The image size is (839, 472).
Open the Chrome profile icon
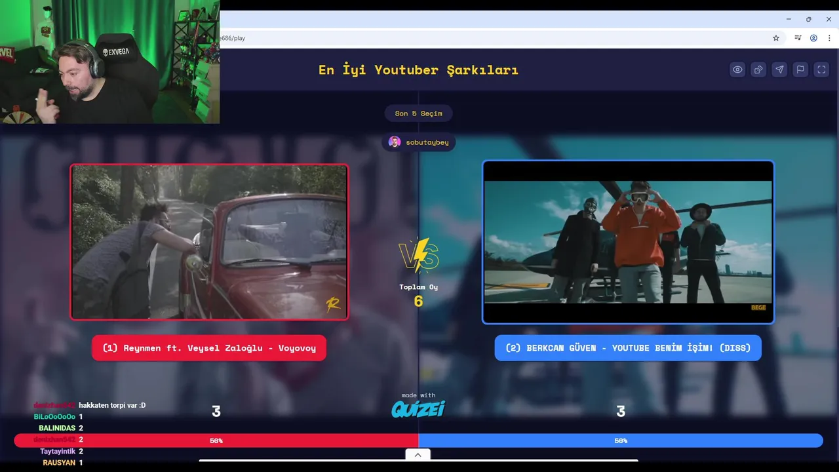click(x=813, y=38)
